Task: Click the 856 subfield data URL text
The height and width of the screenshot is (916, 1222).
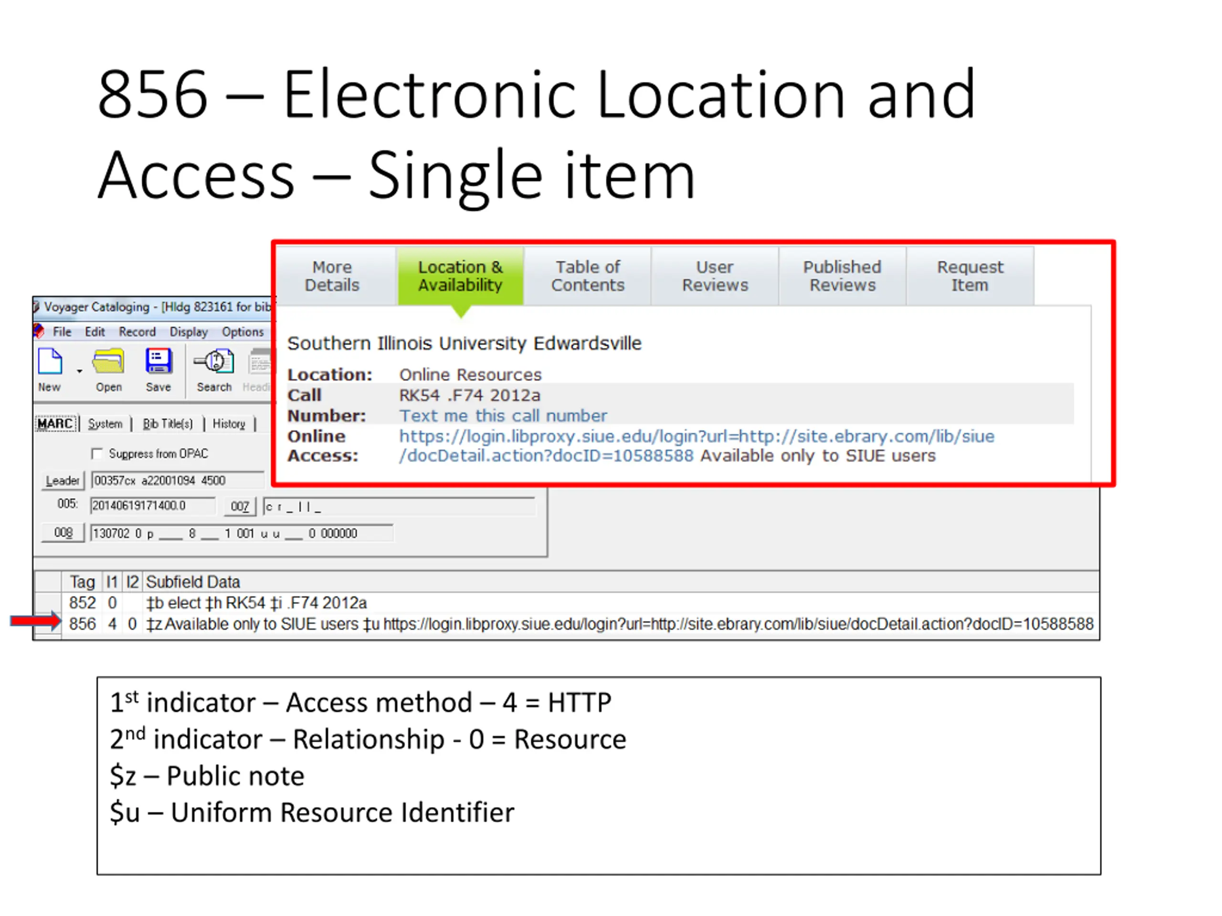Action: [x=738, y=624]
